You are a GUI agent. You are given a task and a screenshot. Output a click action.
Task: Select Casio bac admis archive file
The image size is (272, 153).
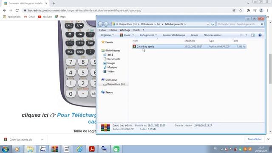[x=189, y=46]
